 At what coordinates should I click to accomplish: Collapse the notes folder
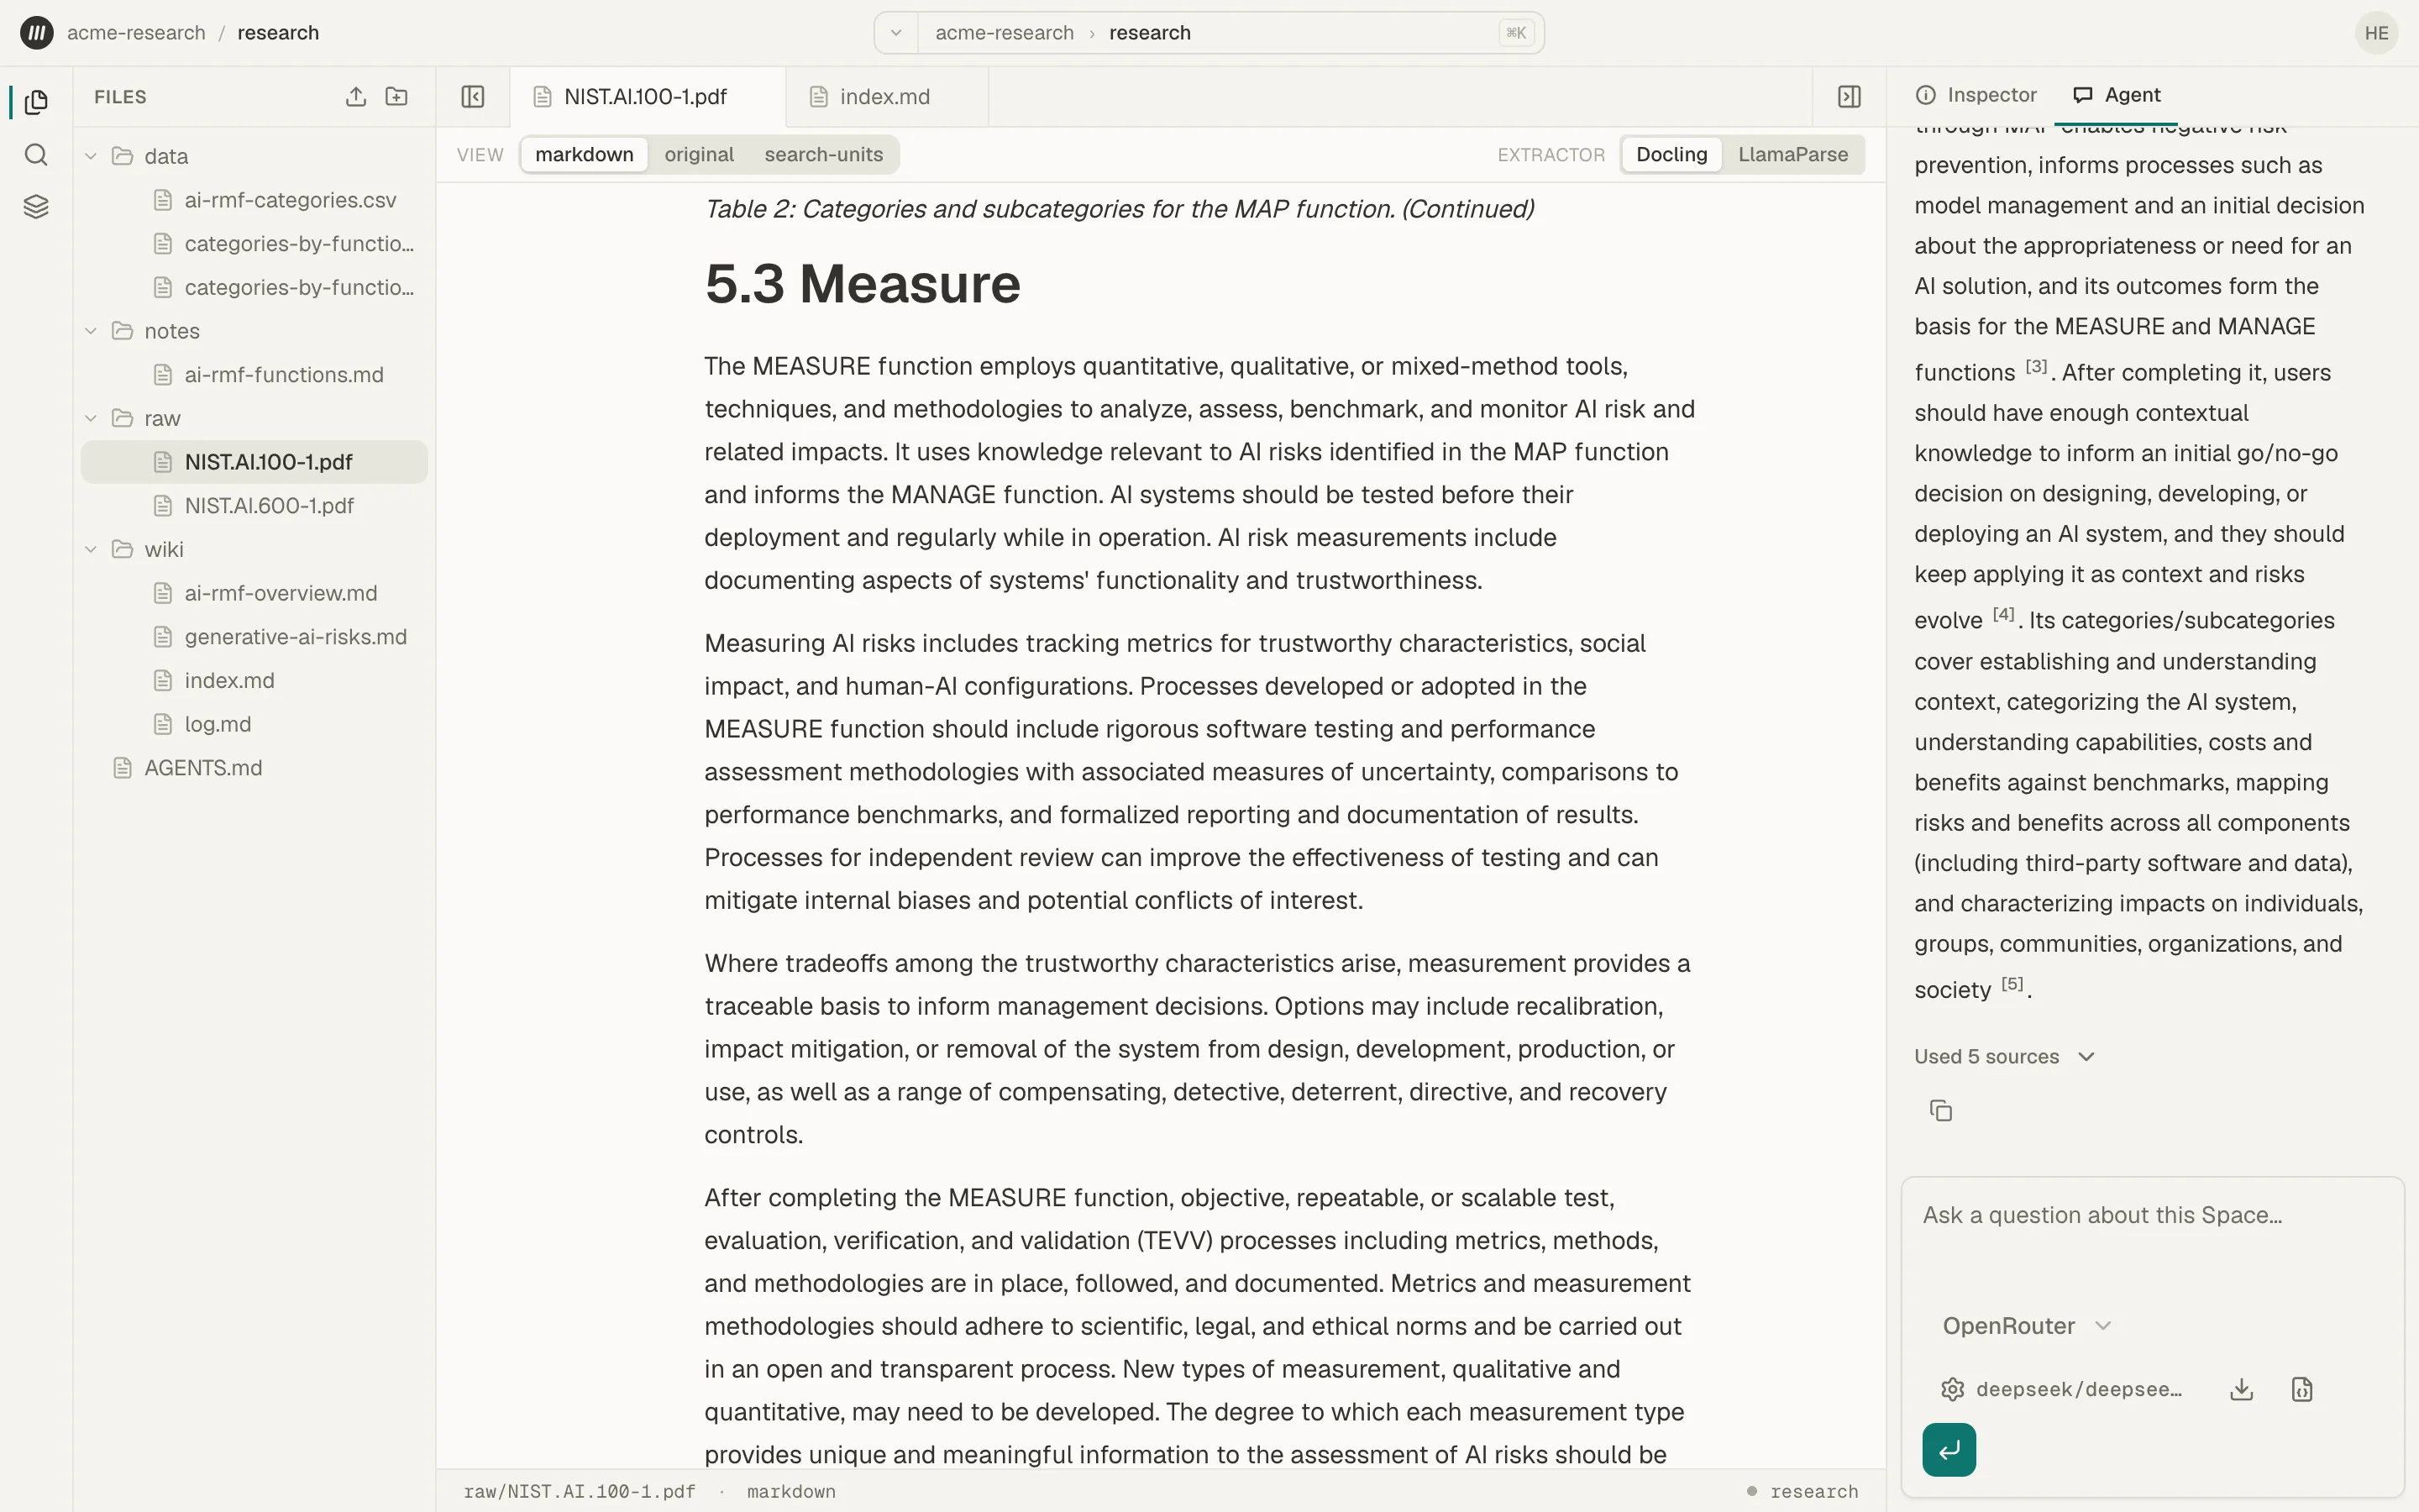[x=91, y=331]
